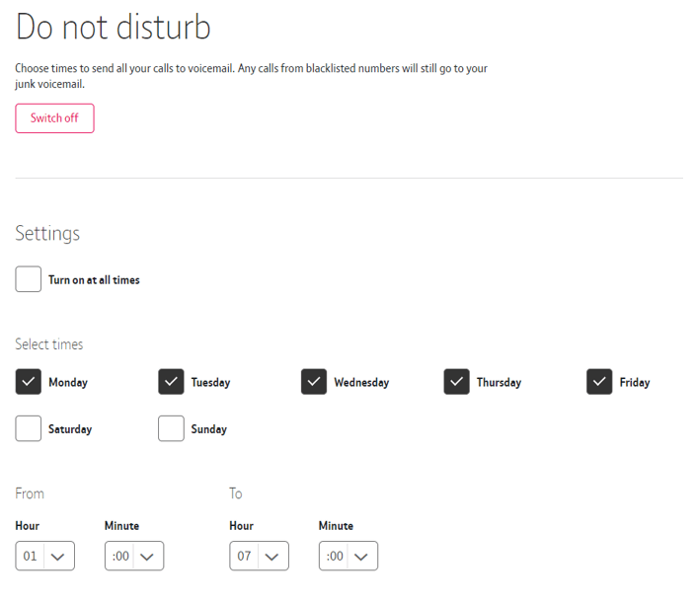Tick the Saturday checkbox
The height and width of the screenshot is (604, 695).
[29, 429]
